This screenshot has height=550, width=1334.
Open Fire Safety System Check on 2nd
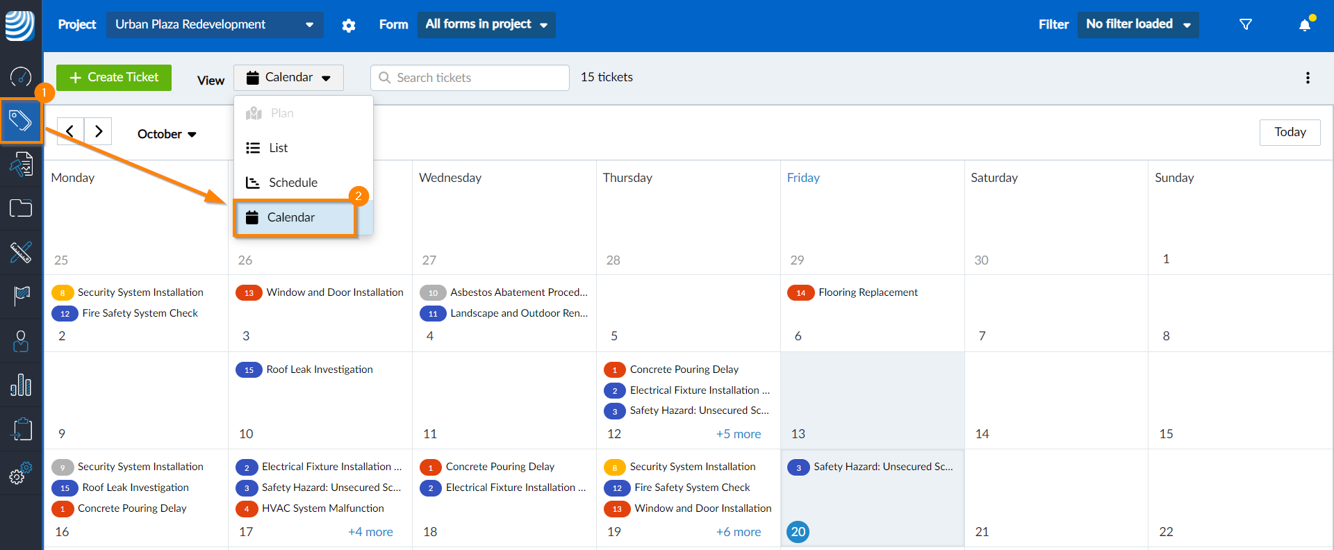[x=140, y=313]
